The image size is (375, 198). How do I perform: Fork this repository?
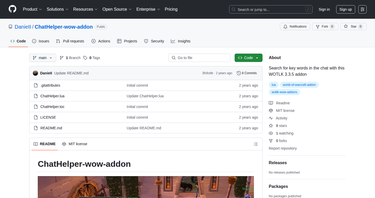[x=325, y=27]
